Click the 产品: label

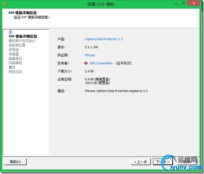coord(61,39)
